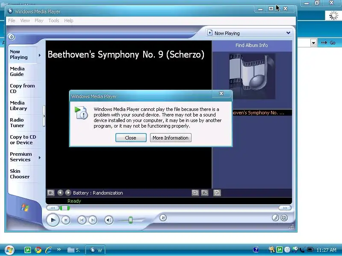This screenshot has width=342, height=256.
Task: Expand the quick launch chevron
Action: coord(59,250)
